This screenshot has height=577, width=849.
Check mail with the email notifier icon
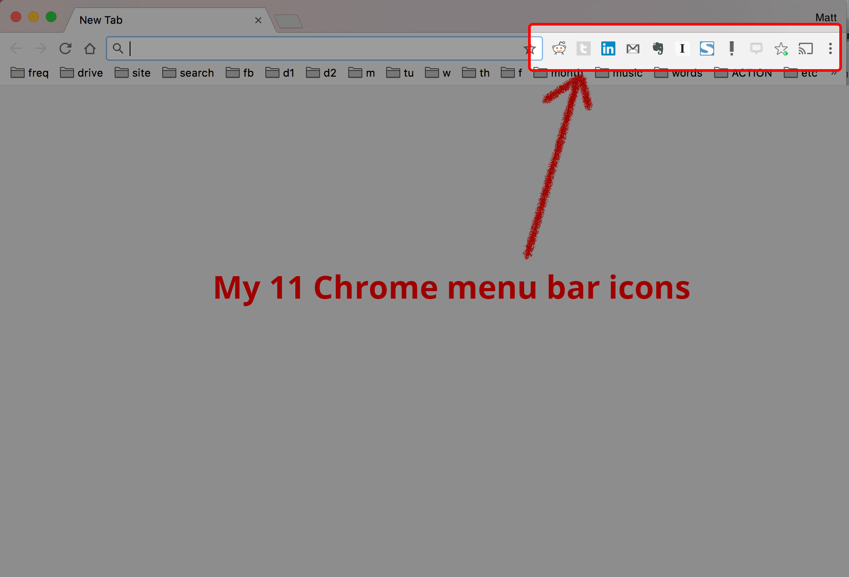pyautogui.click(x=633, y=48)
